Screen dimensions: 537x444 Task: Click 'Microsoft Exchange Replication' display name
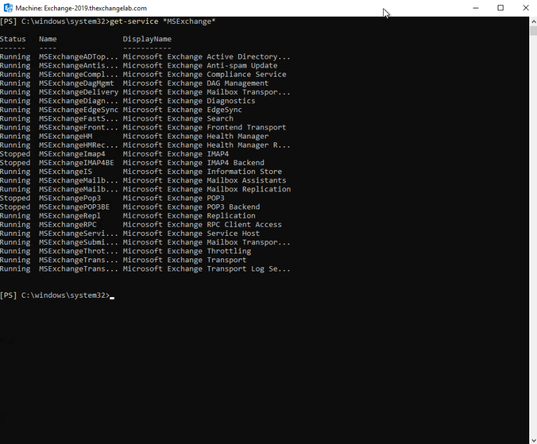coord(189,216)
